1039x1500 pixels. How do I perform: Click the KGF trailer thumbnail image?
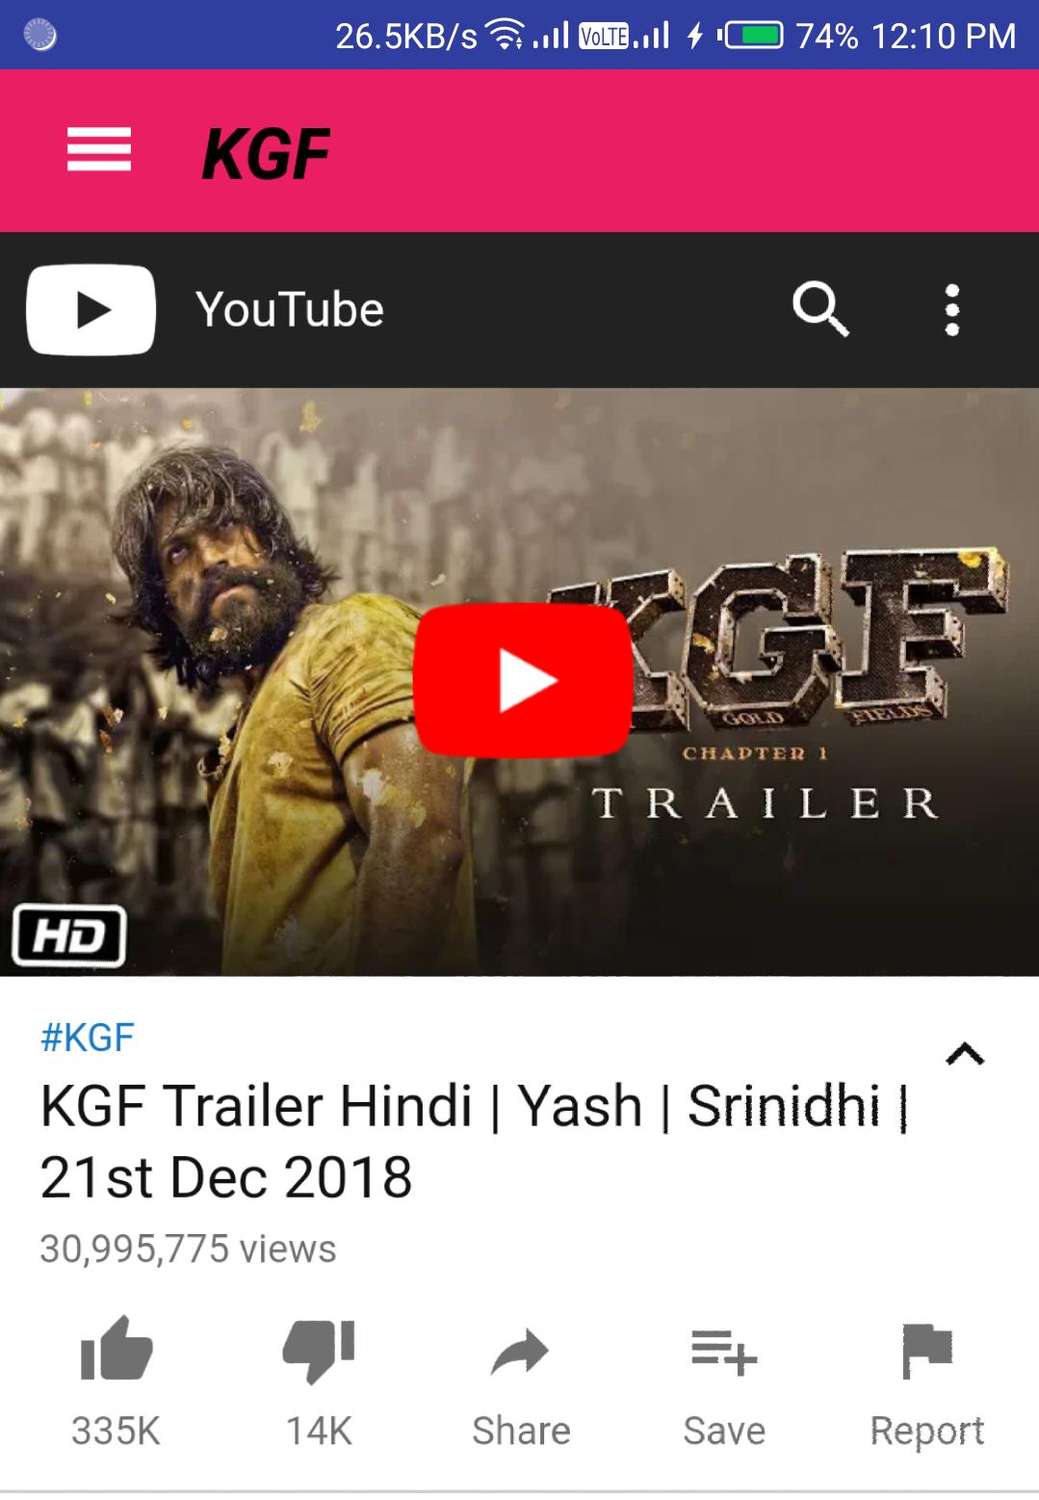coord(519,682)
